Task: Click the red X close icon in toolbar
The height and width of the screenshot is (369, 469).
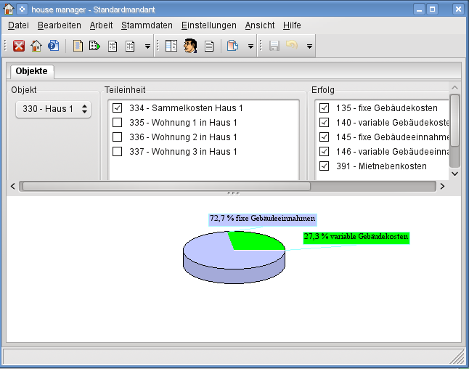Action: coord(19,46)
